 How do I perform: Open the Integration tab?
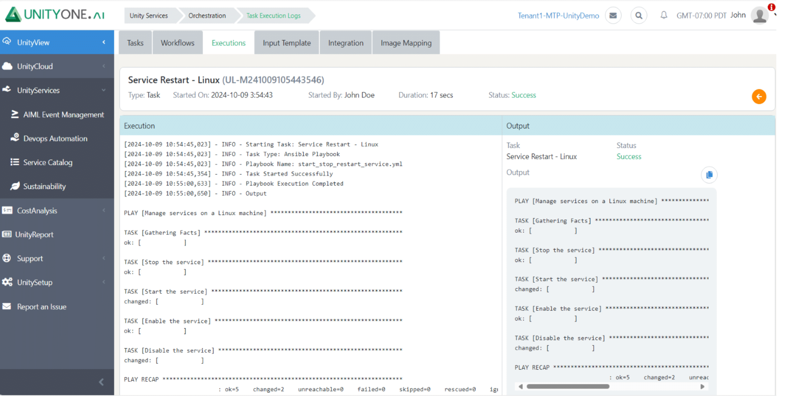tap(345, 43)
